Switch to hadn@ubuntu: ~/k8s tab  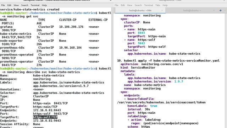(140, 10)
